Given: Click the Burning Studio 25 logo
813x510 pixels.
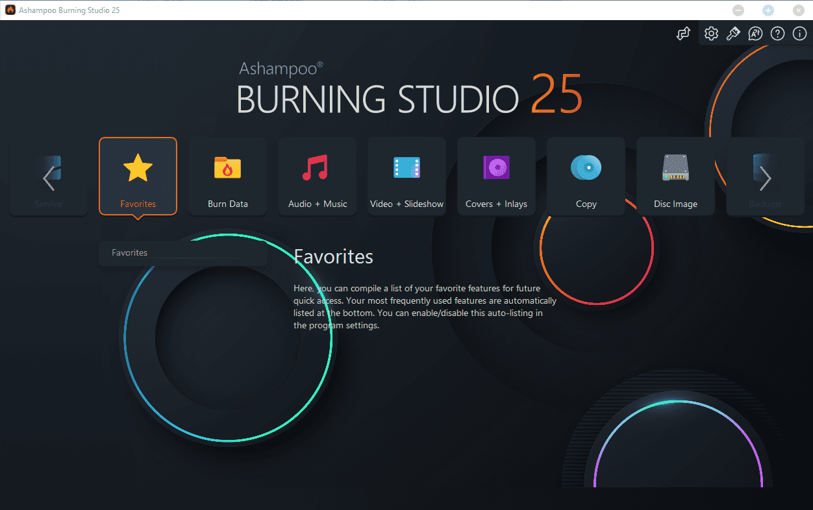Looking at the screenshot, I should pos(409,88).
